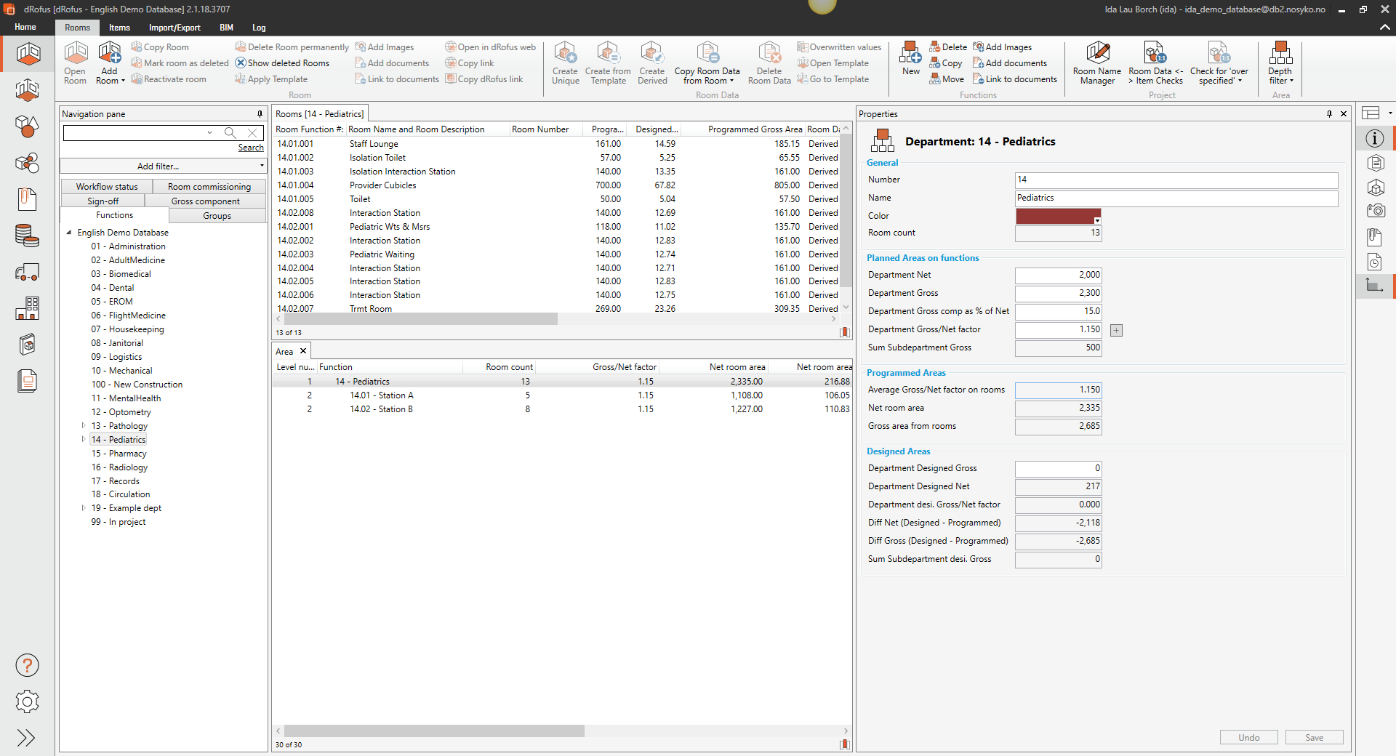The width and height of the screenshot is (1396, 756).
Task: Open the Add filter dropdown
Action: tap(164, 166)
